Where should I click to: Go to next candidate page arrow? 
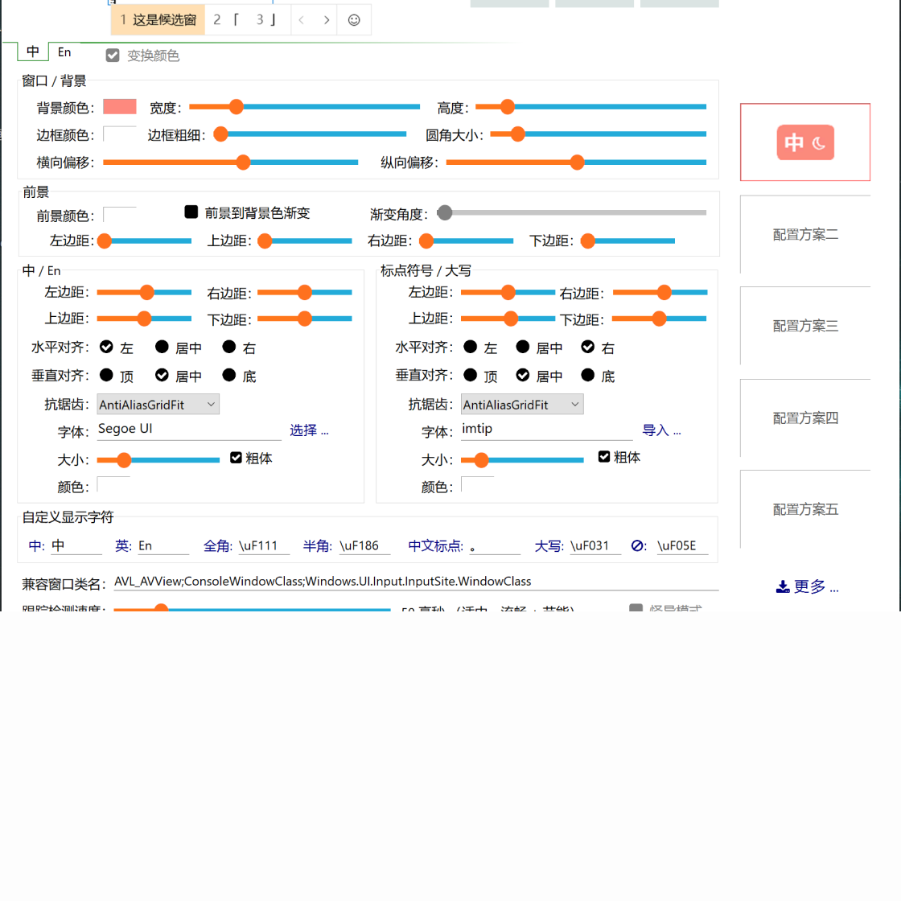click(327, 20)
